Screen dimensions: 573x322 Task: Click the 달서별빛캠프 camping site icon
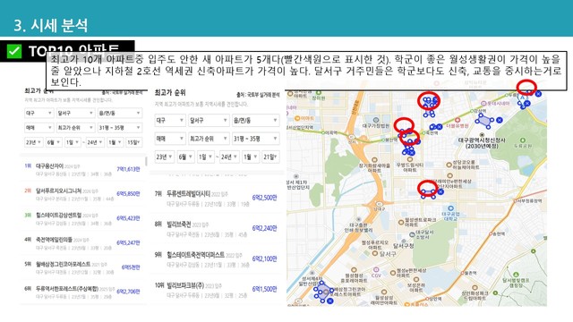516,275
